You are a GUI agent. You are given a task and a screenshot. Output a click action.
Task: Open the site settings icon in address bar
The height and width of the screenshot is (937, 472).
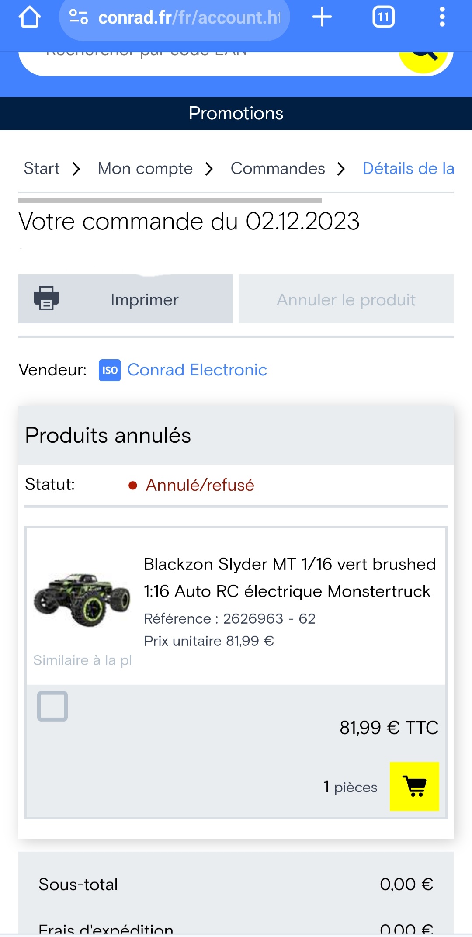[x=79, y=17]
